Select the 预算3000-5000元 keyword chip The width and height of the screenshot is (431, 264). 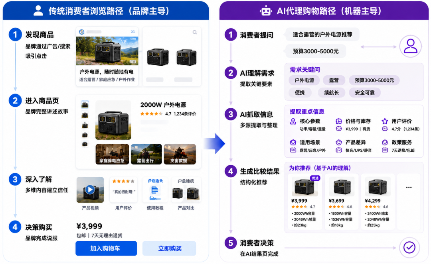pyautogui.click(x=374, y=80)
